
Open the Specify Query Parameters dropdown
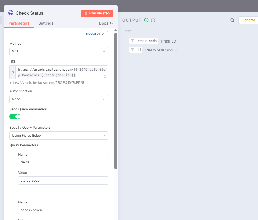[x=59, y=136]
